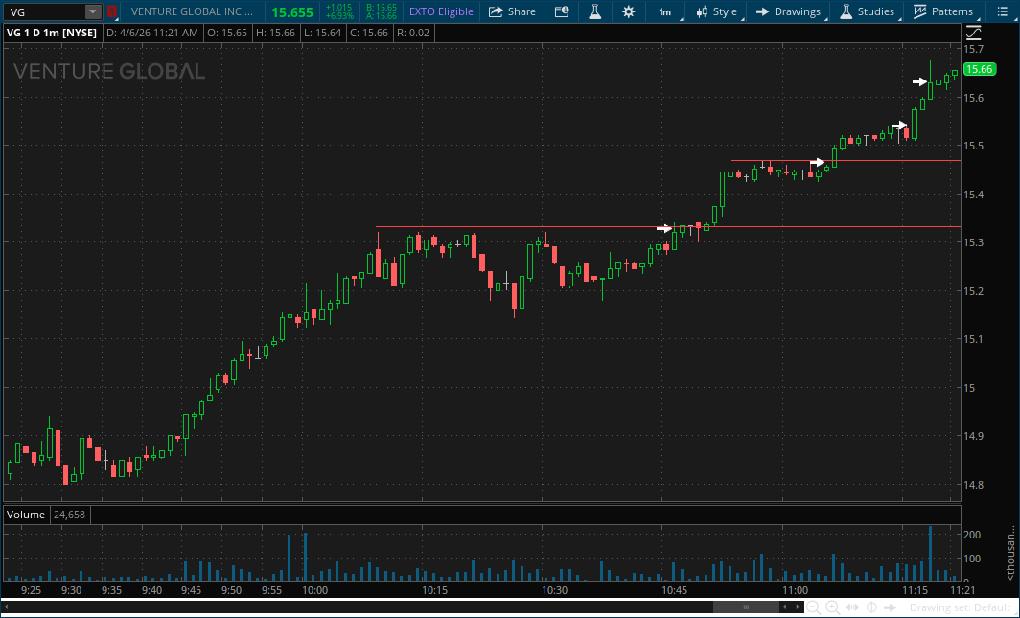
Task: Open the Studies menu
Action: (868, 11)
